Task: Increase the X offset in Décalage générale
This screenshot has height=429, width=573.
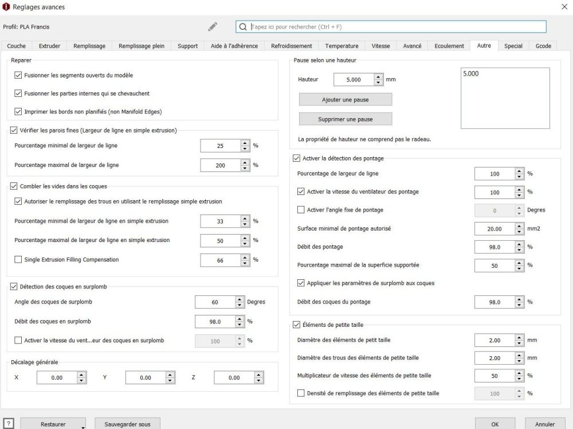Action: click(x=81, y=375)
